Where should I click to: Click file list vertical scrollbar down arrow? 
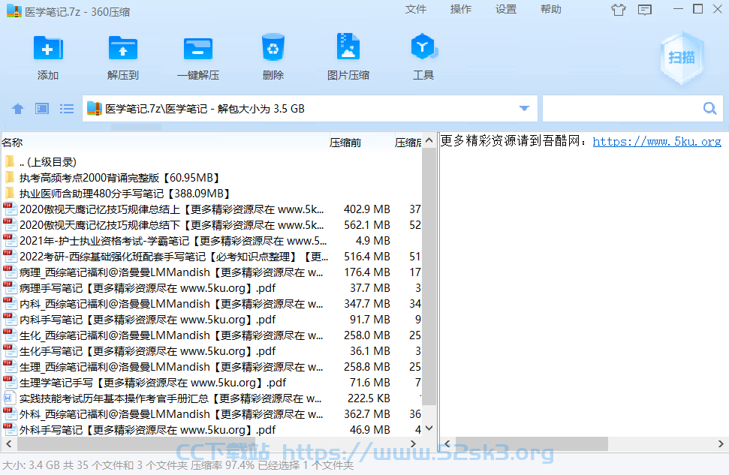click(x=429, y=428)
